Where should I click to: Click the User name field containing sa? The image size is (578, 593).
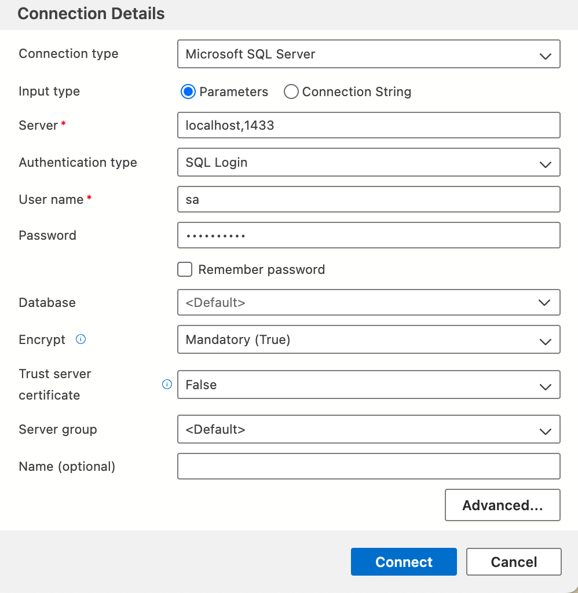click(x=369, y=199)
